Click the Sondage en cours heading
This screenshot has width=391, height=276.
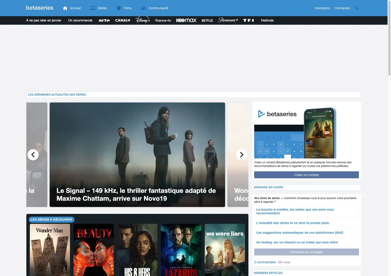tap(268, 187)
